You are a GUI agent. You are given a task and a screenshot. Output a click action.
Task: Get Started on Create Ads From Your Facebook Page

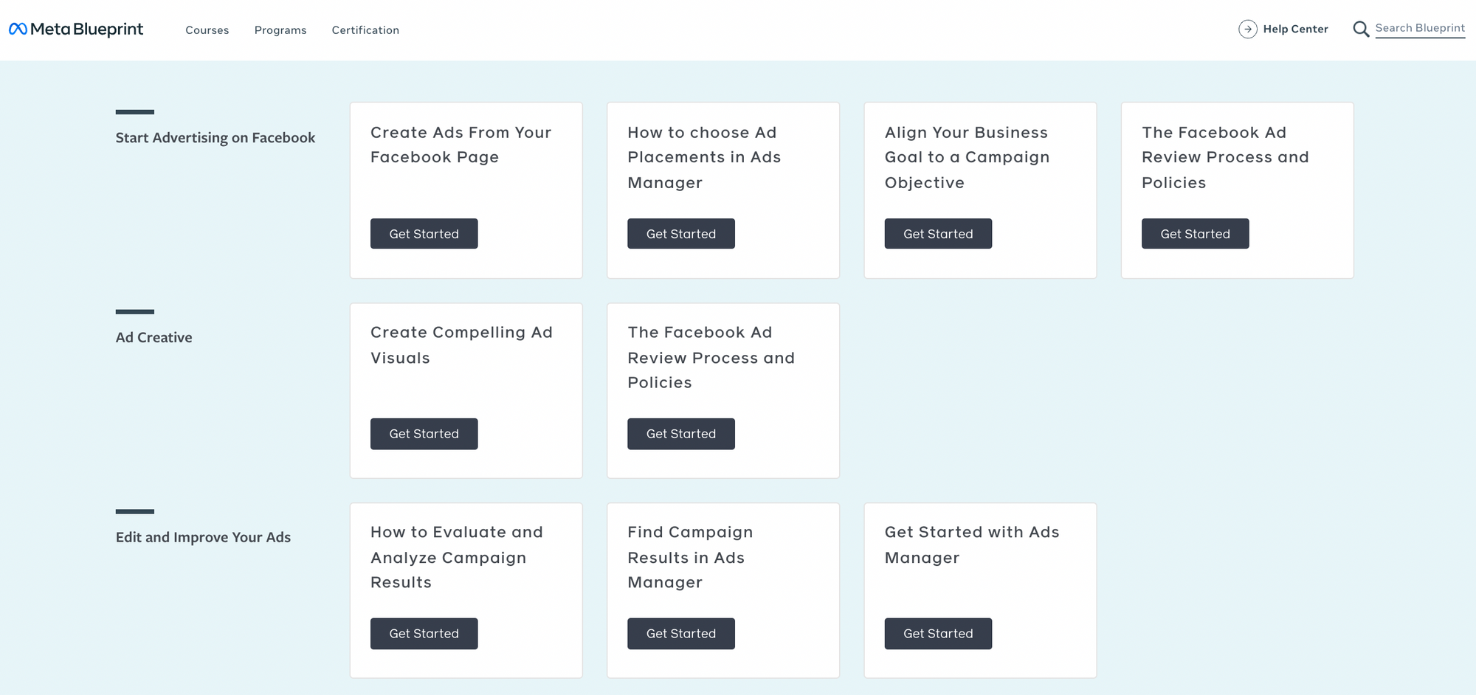click(x=424, y=234)
